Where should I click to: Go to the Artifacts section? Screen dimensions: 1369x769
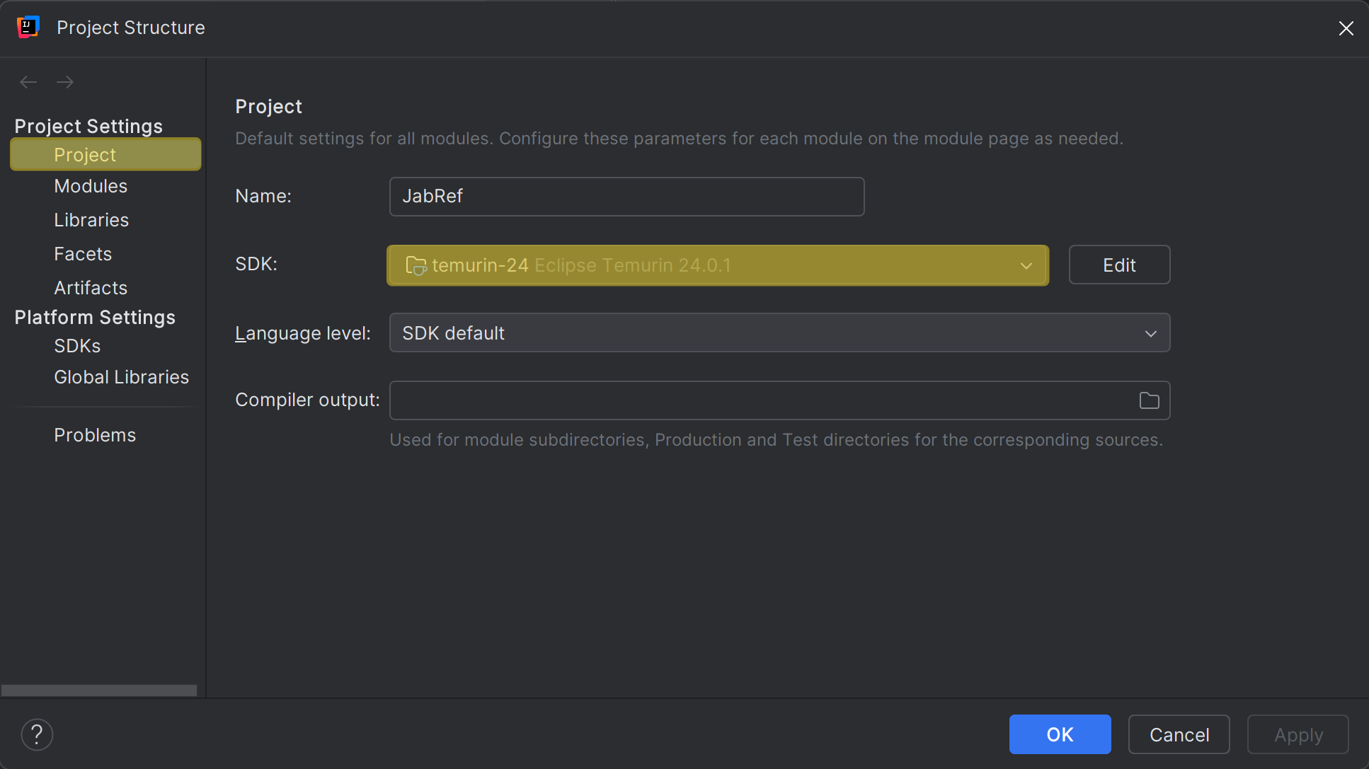coord(91,288)
